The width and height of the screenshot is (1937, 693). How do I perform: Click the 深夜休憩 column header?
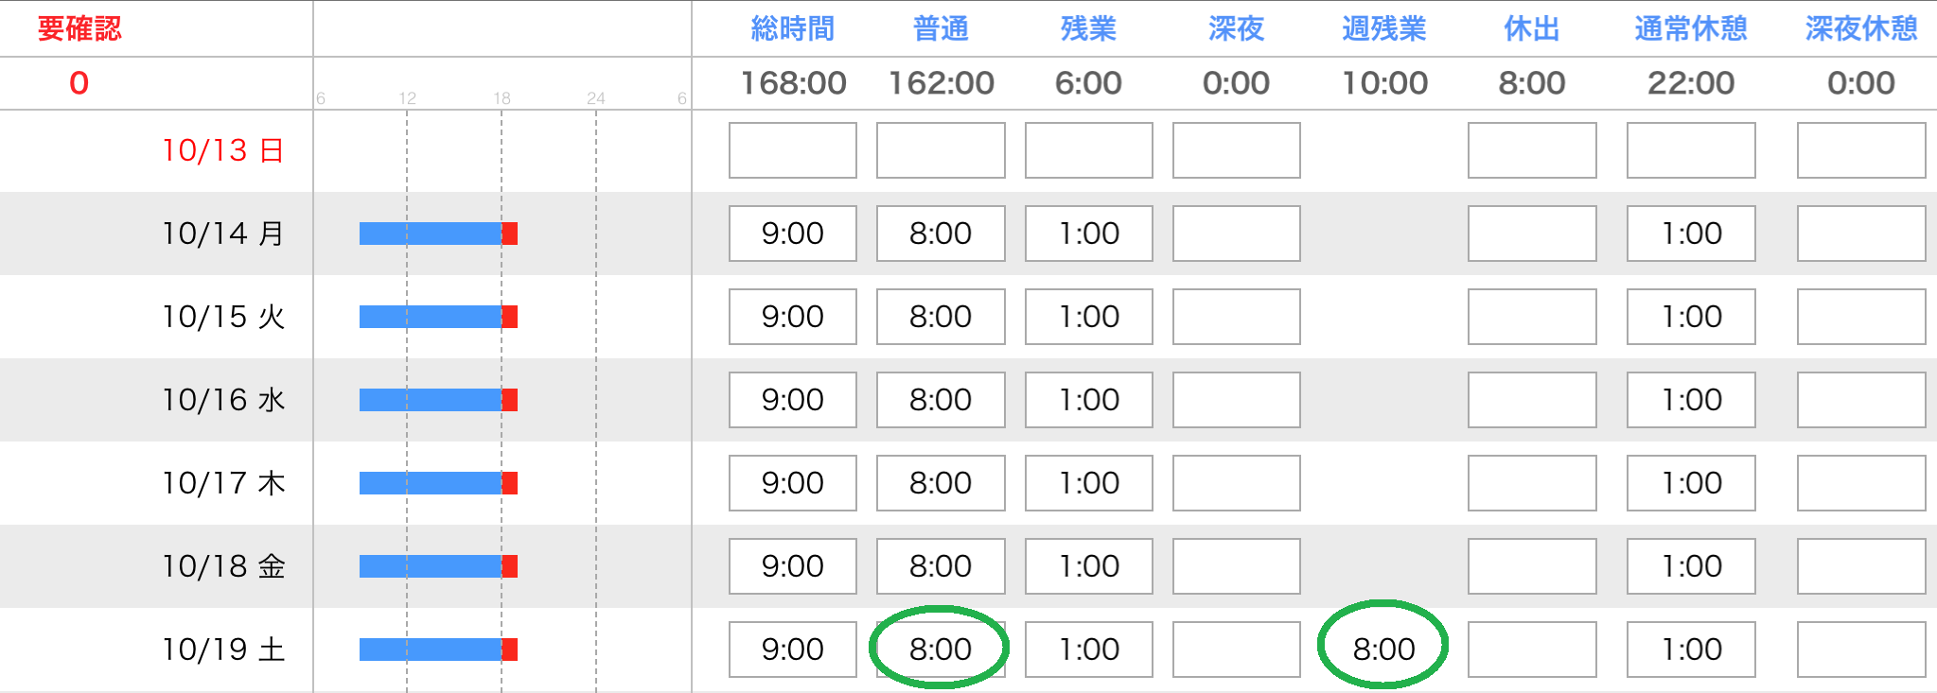1861,29
